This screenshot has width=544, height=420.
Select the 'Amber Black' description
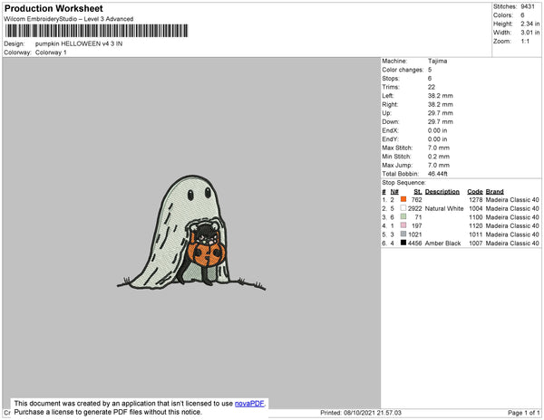443,243
